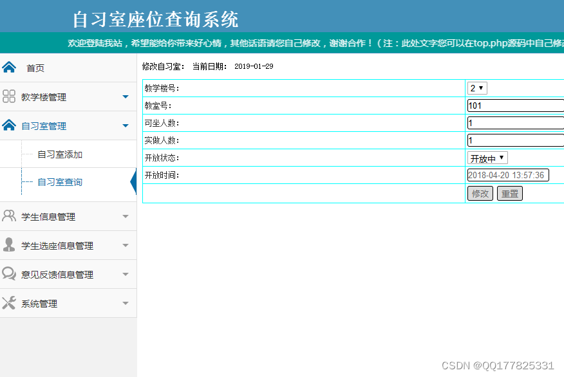This screenshot has width=564, height=377.
Task: Expand the arrow next to 系统管理
Action: coord(126,303)
